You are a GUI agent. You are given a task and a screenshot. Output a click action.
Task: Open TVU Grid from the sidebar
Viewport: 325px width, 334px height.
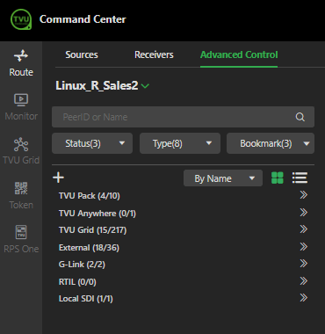click(21, 151)
